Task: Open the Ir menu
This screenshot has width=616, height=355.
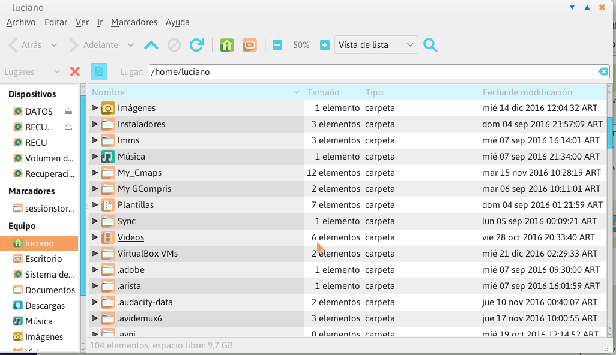Action: click(100, 22)
